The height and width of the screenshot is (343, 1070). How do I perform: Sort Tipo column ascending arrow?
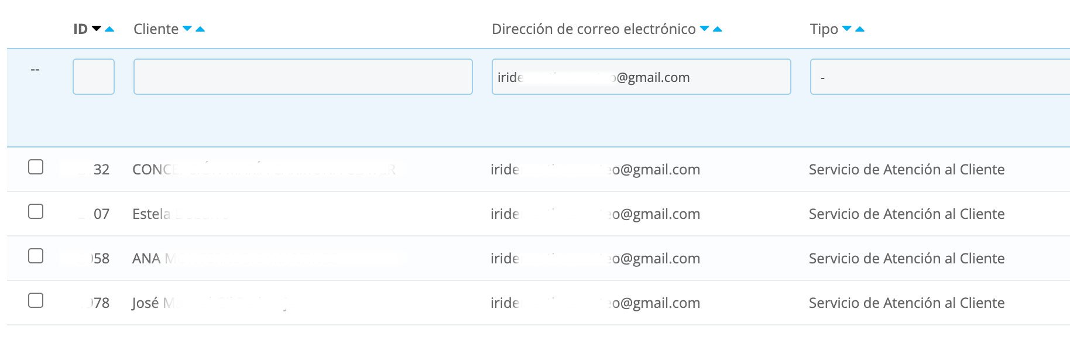click(x=860, y=29)
